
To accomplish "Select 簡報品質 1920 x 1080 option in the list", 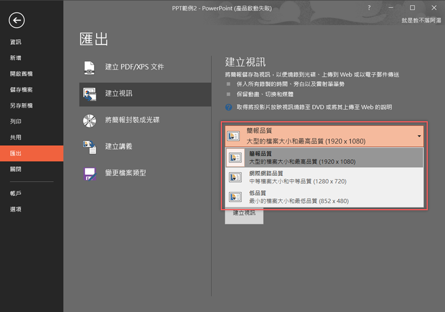I will pyautogui.click(x=324, y=158).
